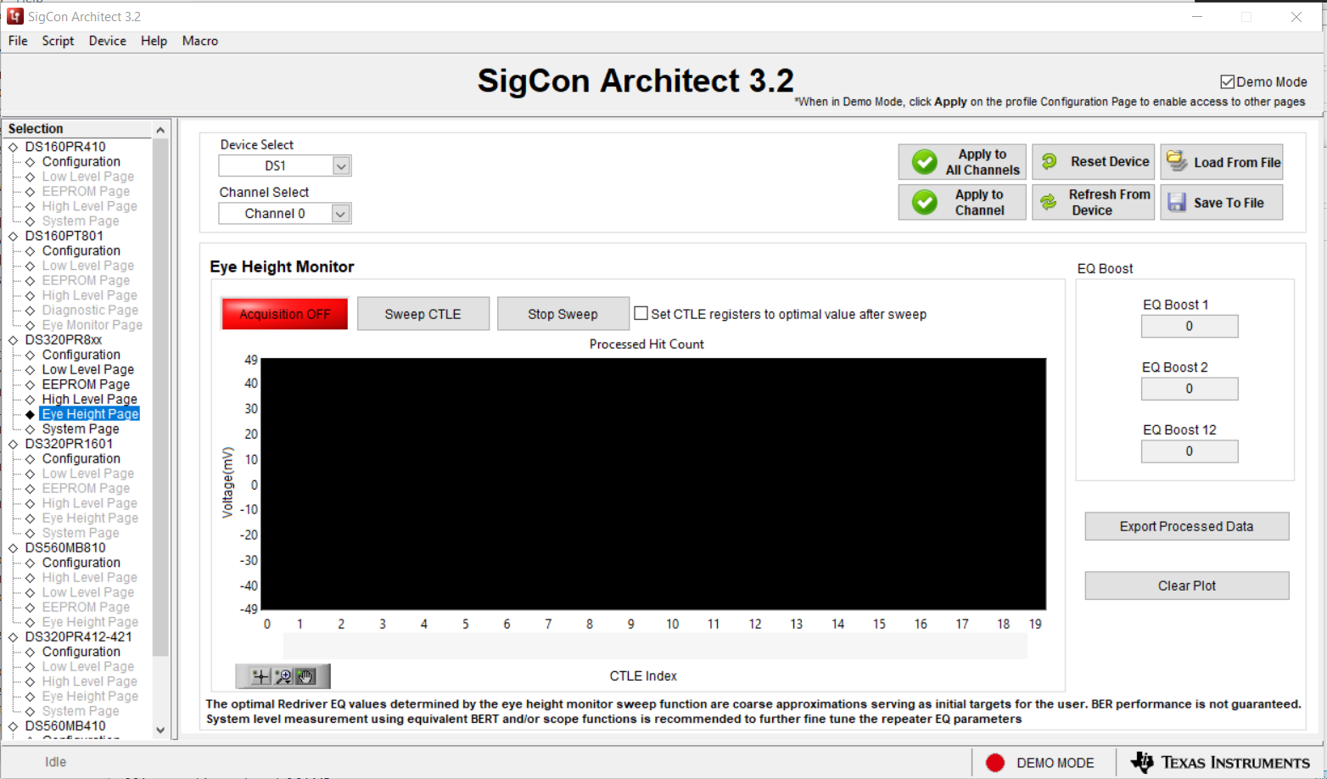Collapse the DS160PT801 tree node
The height and width of the screenshot is (779, 1327).
click(14, 236)
